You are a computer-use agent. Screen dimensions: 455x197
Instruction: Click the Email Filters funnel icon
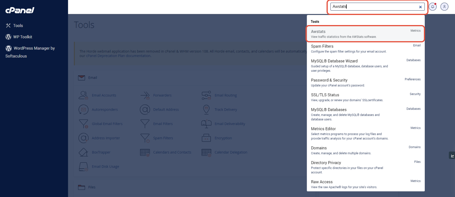[x=145, y=124]
